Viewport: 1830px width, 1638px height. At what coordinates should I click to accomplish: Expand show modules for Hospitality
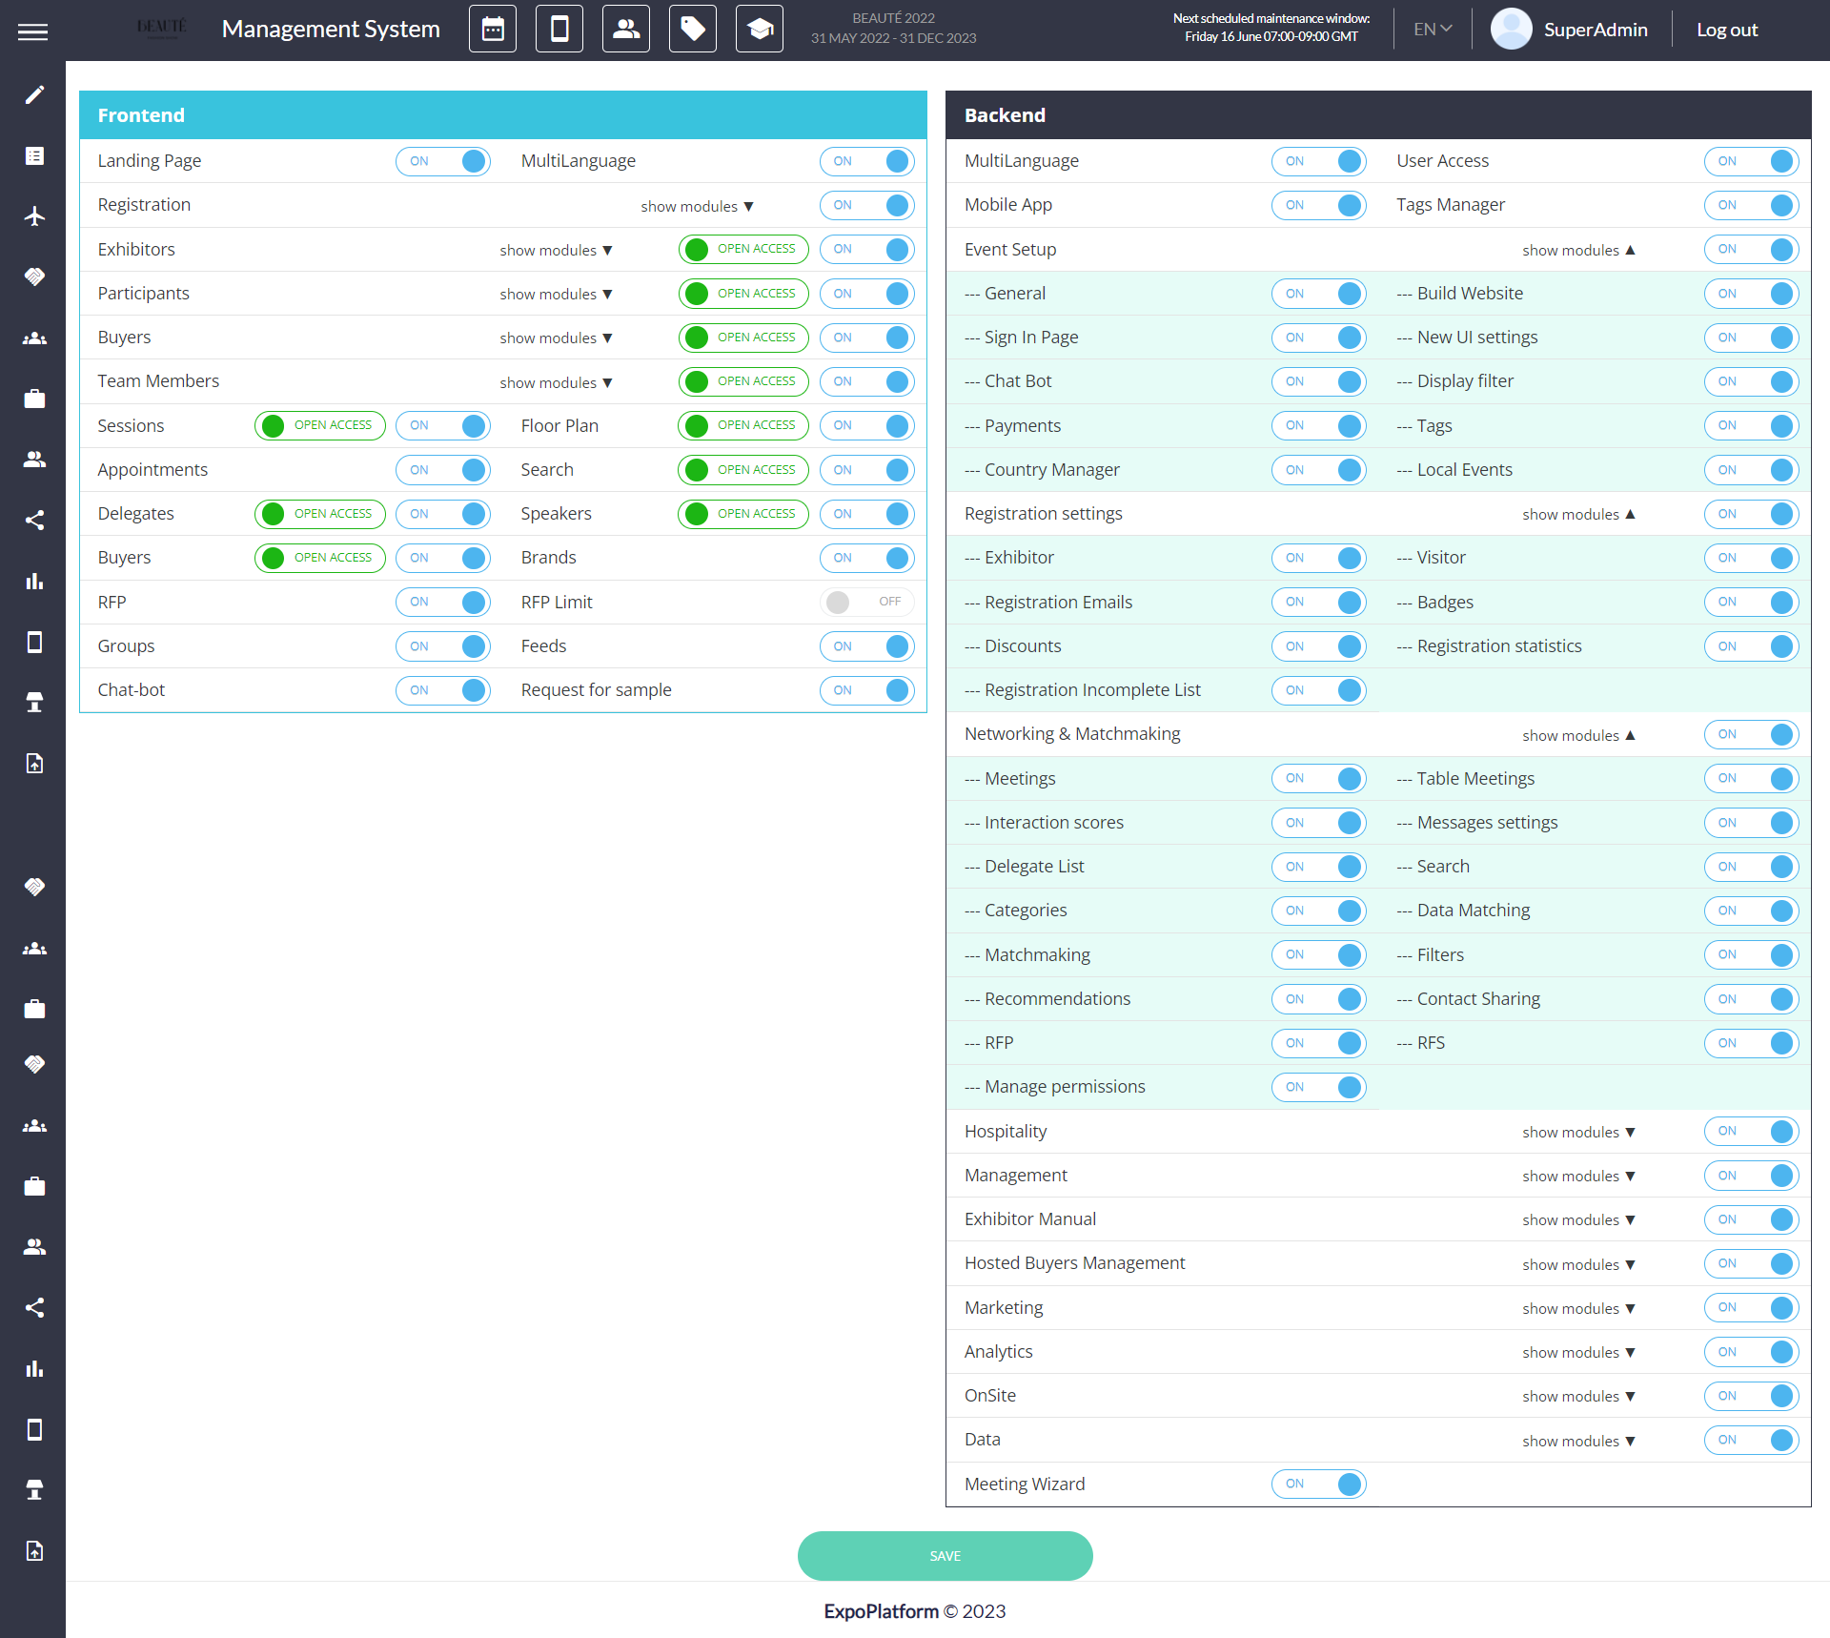tap(1578, 1132)
